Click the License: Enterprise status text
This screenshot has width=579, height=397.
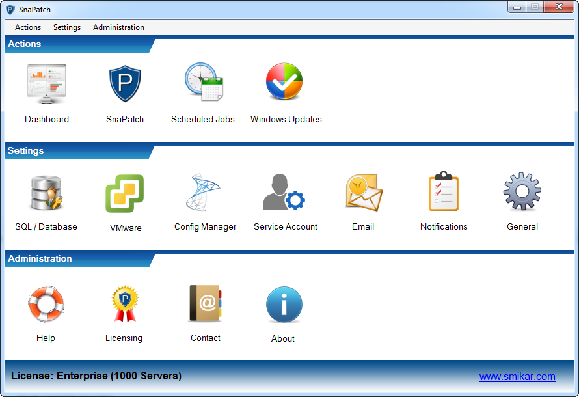coord(96,376)
